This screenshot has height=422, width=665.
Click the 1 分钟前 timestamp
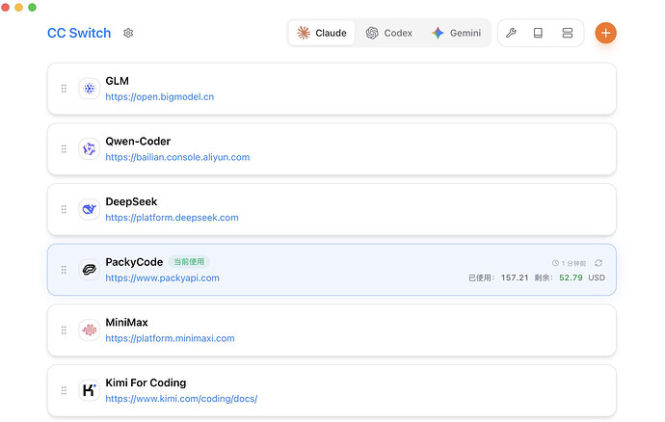(573, 263)
